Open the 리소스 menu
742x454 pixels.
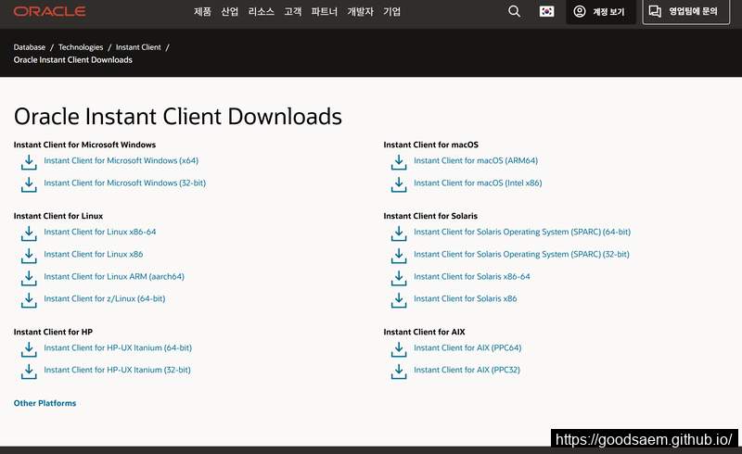262,11
